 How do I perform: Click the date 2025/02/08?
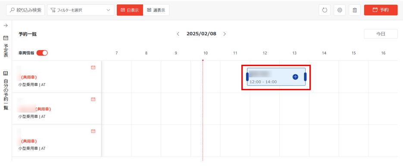201,34
